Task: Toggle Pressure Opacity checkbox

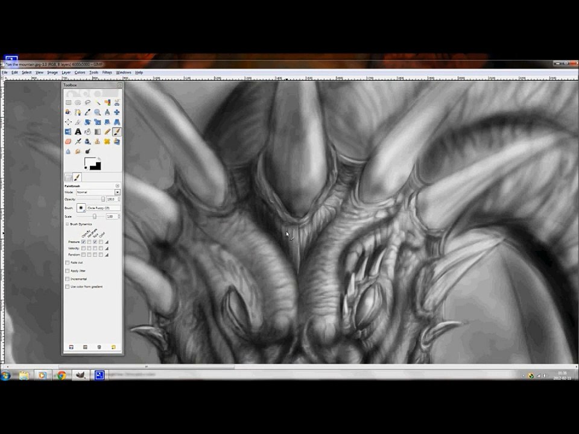Action: pos(83,242)
